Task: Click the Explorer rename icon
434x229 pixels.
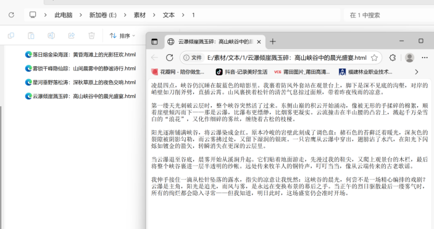Action: coord(51,35)
